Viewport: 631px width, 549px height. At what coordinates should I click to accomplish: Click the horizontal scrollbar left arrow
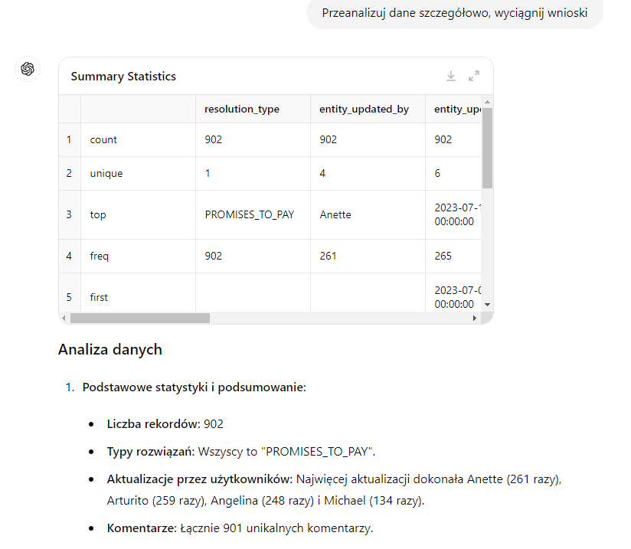pos(65,318)
